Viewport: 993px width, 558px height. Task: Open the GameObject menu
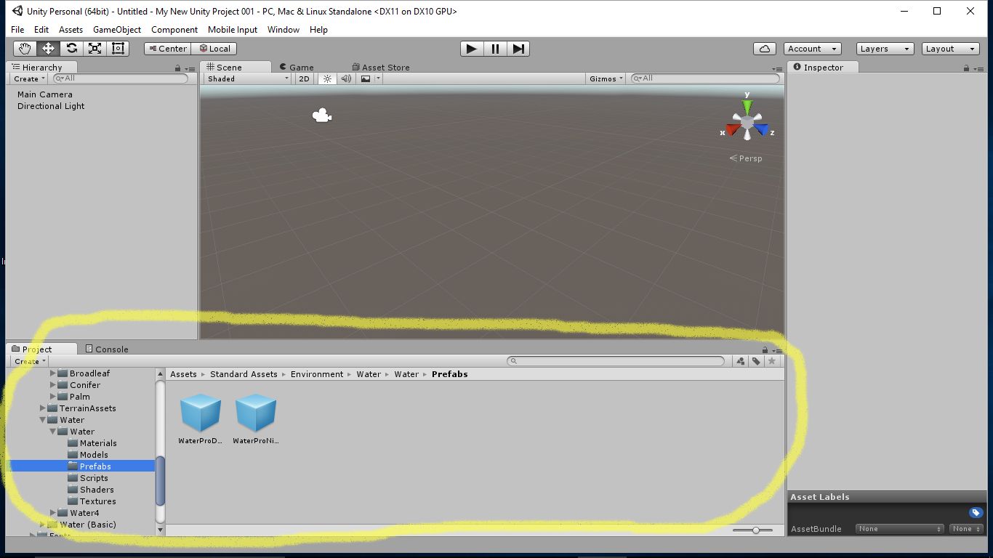(116, 30)
